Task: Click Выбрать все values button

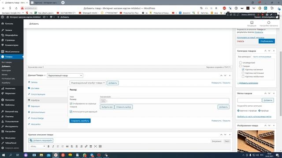Action: [x=107, y=107]
